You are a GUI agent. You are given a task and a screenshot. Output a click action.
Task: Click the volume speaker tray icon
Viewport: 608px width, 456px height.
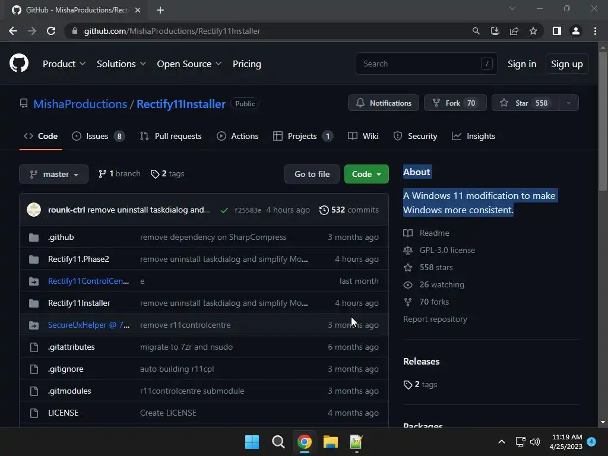(535, 442)
